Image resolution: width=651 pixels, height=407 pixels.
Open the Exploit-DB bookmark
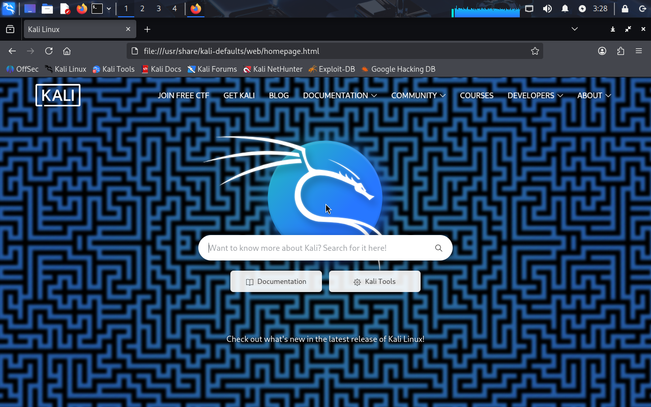332,69
